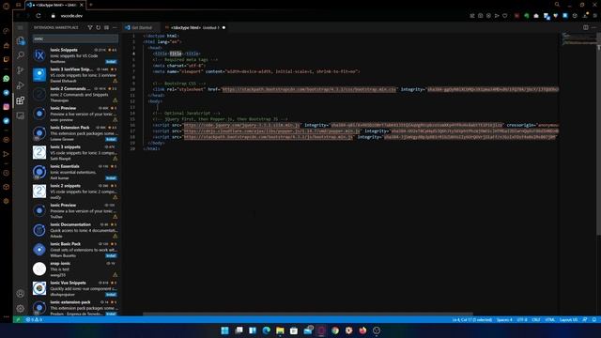Image resolution: width=601 pixels, height=338 pixels.
Task: Open Instagram in browser sidebar
Action: (7, 107)
